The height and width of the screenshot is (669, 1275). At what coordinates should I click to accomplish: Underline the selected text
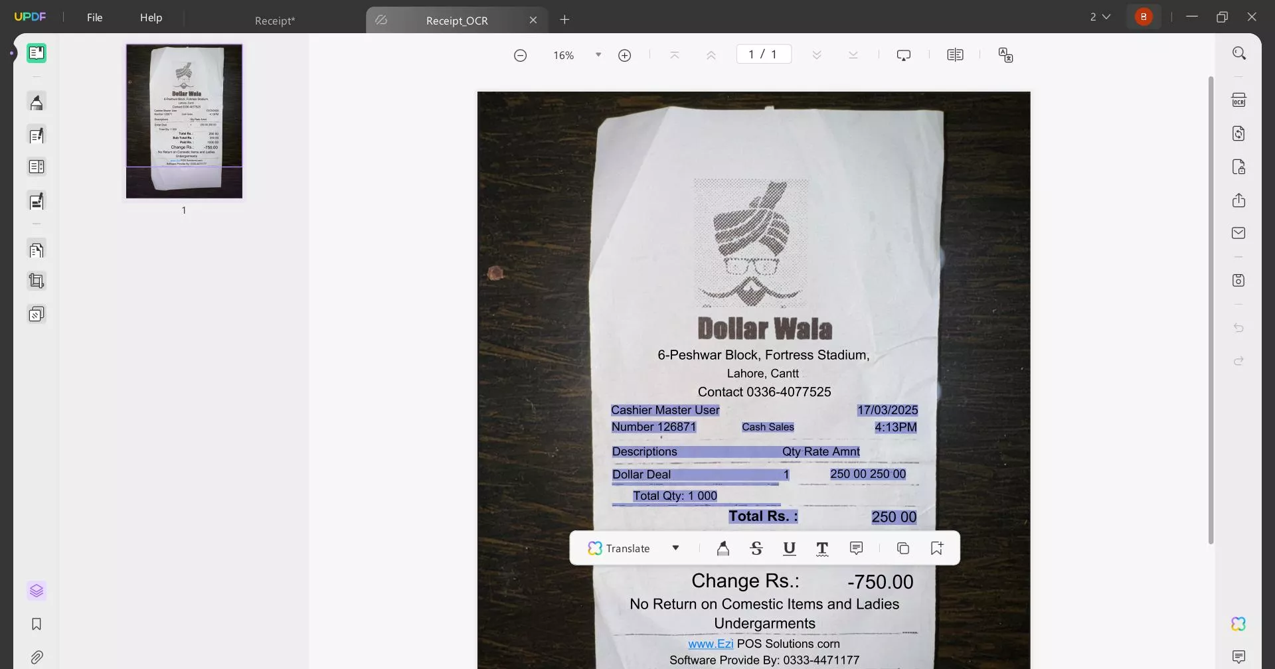pos(790,548)
